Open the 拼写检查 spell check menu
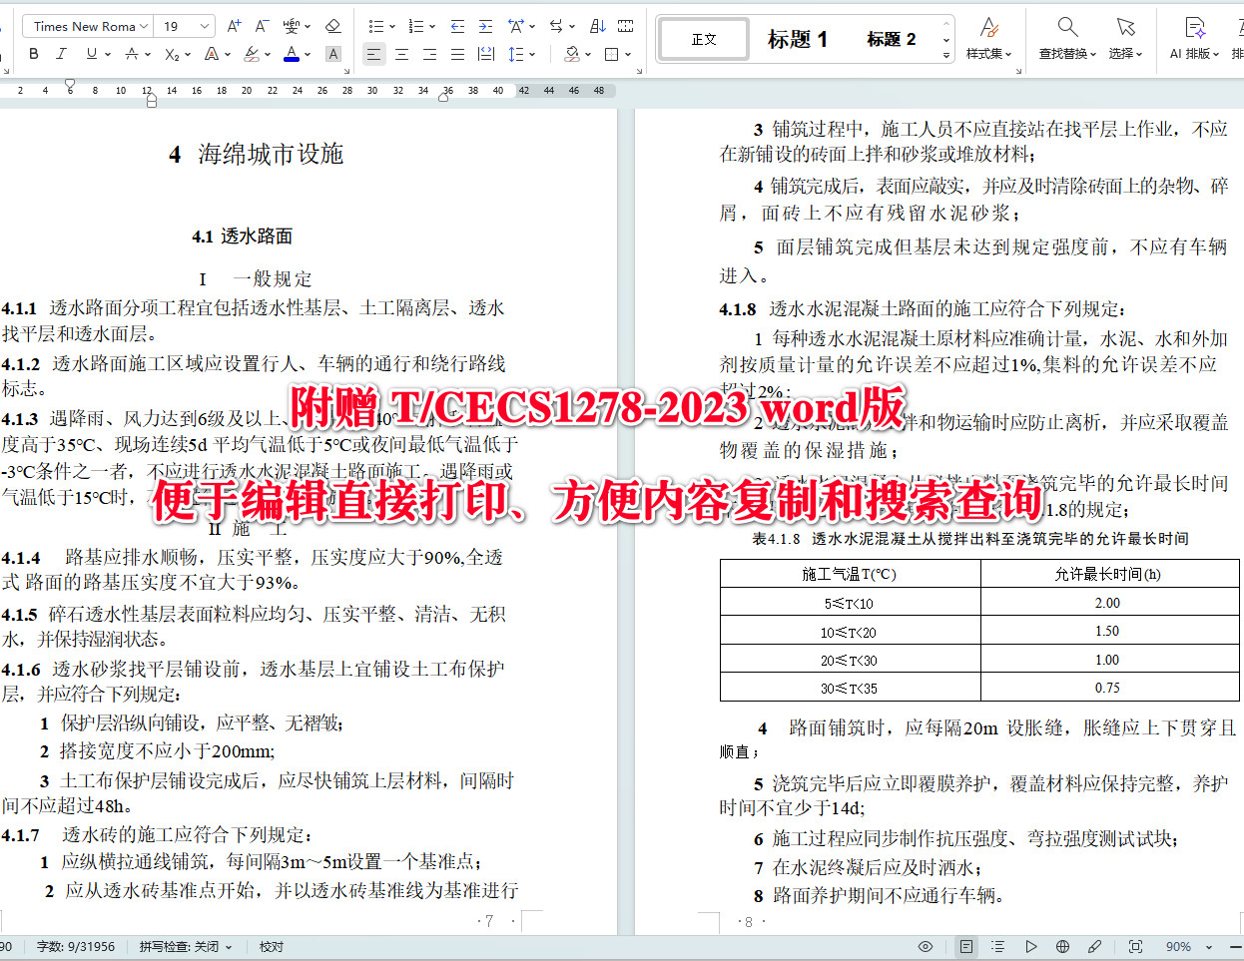This screenshot has width=1244, height=961. [x=186, y=946]
